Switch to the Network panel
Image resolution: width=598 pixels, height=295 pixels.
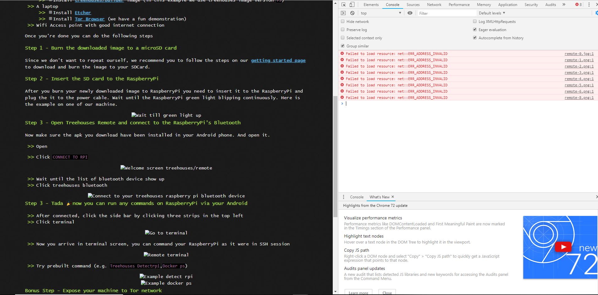click(x=434, y=4)
